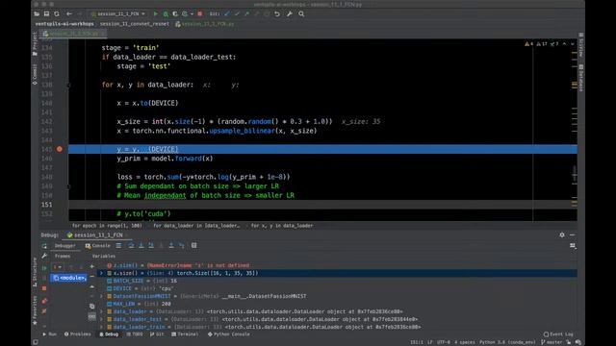Click the Run to Cursor icon
Screen dimensions: 616x346
pos(182,246)
